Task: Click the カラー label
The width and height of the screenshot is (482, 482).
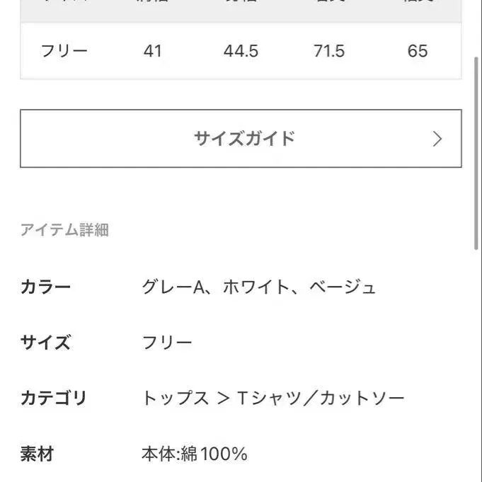Action: (x=46, y=287)
